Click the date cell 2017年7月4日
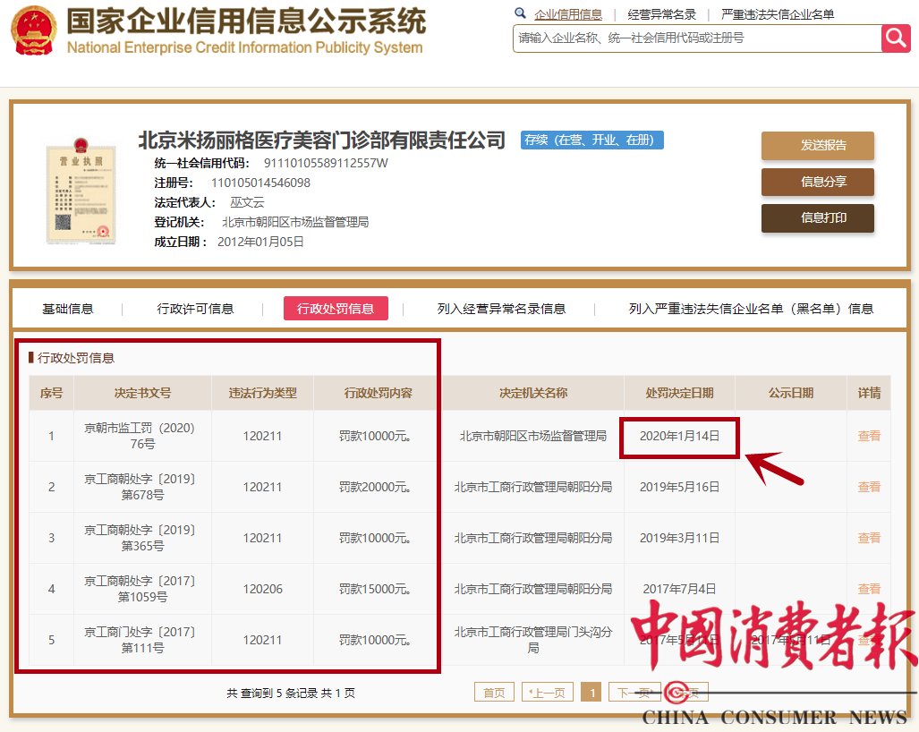 point(679,589)
